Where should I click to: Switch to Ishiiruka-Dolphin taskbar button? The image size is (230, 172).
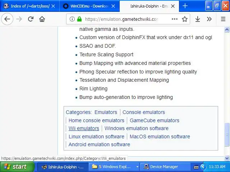[63, 167]
